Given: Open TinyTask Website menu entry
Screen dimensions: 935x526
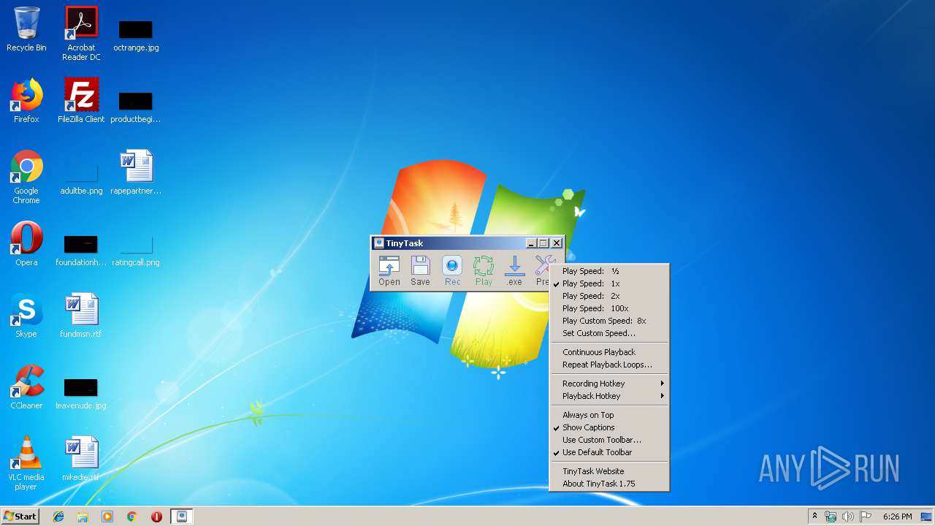Looking at the screenshot, I should pos(609,471).
